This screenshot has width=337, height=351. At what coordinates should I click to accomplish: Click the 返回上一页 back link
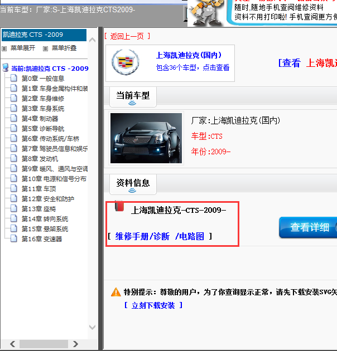point(127,36)
